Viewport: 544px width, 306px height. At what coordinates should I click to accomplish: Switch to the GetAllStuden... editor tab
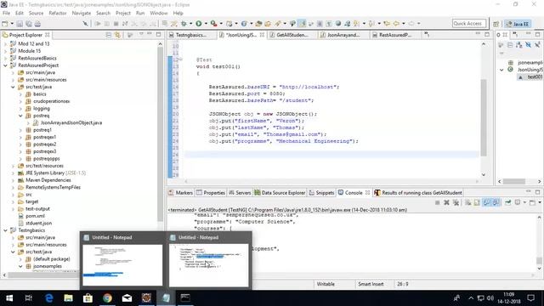pyautogui.click(x=292, y=35)
